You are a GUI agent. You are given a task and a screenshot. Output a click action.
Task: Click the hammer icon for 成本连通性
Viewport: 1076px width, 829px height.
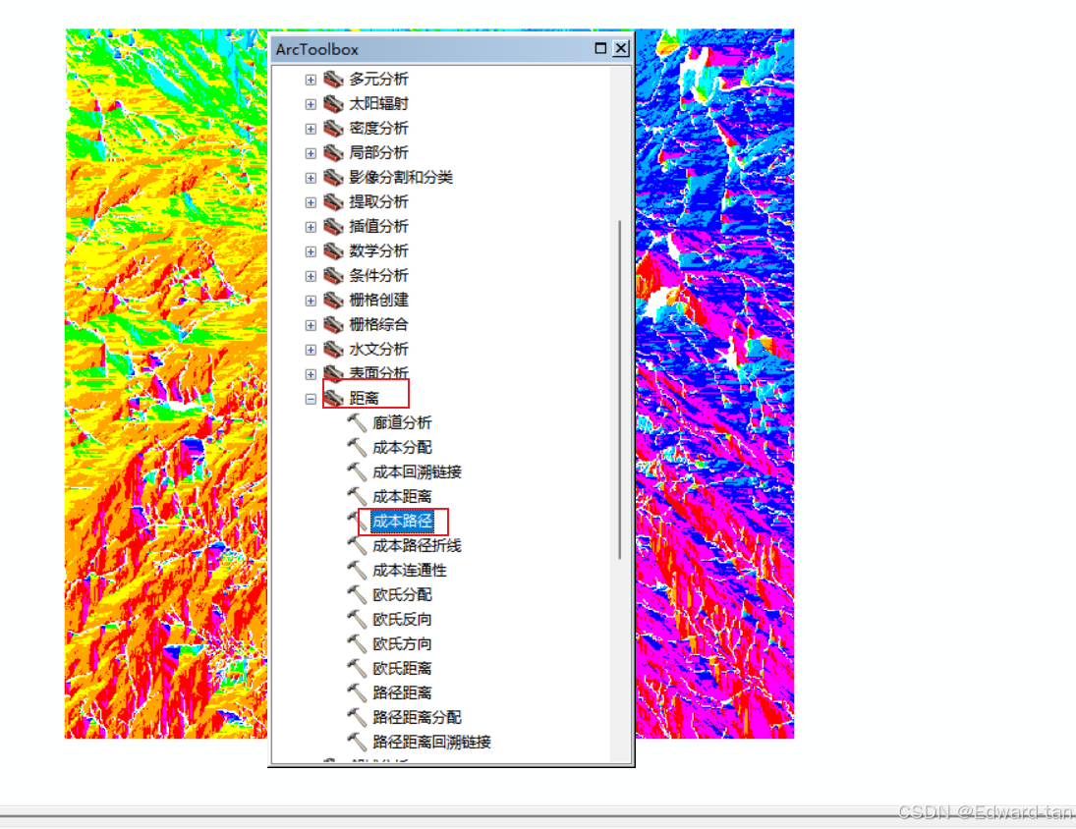(357, 571)
